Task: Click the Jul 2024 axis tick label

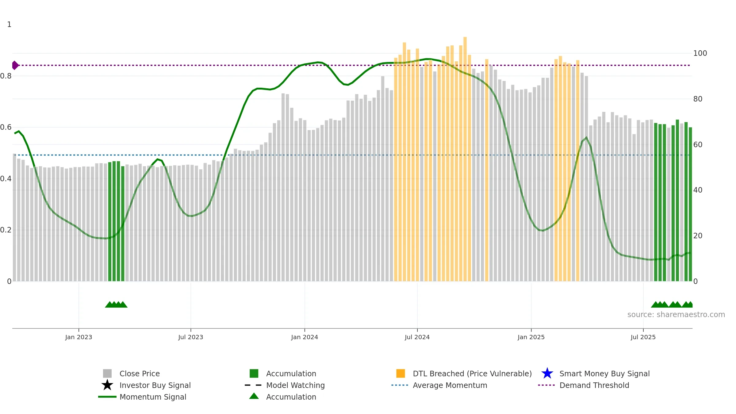Action: click(x=417, y=337)
